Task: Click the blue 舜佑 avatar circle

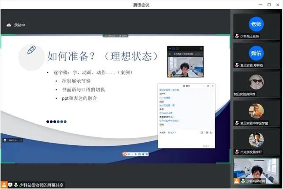Action: click(x=256, y=53)
